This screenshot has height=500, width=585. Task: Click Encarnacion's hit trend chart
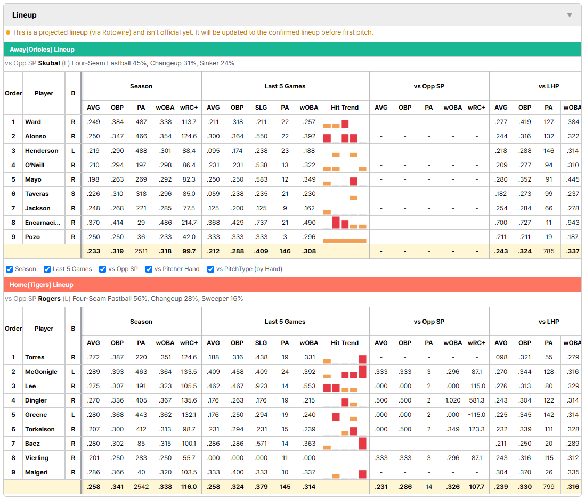345,223
